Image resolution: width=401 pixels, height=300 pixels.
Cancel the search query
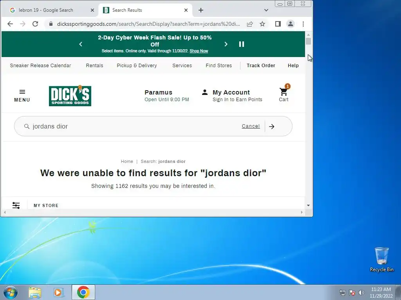[x=251, y=126]
